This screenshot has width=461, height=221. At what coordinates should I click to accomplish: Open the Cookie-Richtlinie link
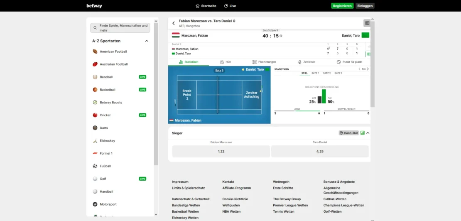pos(235,199)
